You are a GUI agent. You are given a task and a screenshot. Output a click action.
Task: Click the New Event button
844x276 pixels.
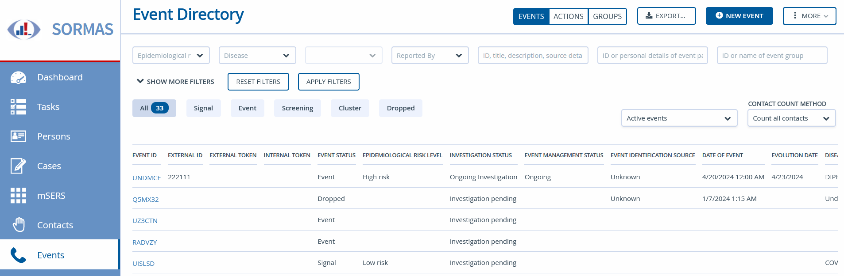[739, 16]
